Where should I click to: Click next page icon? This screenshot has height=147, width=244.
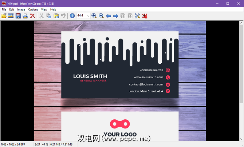[130, 16]
